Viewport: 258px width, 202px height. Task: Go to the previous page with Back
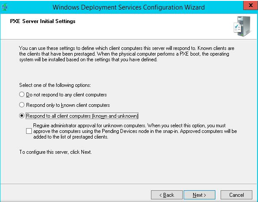pos(167,195)
